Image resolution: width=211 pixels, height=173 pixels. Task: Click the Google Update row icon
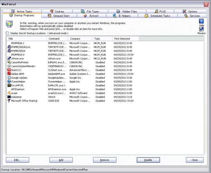tap(9, 78)
